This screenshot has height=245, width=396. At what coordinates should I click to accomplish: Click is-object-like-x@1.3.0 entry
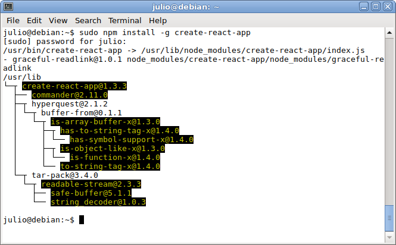113,149
